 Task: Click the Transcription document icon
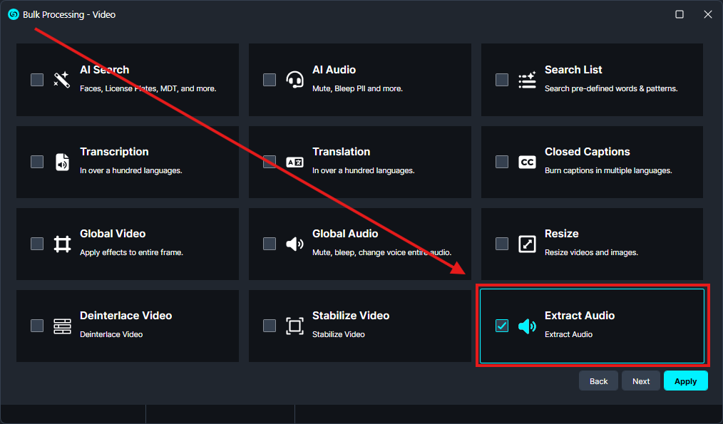(62, 162)
